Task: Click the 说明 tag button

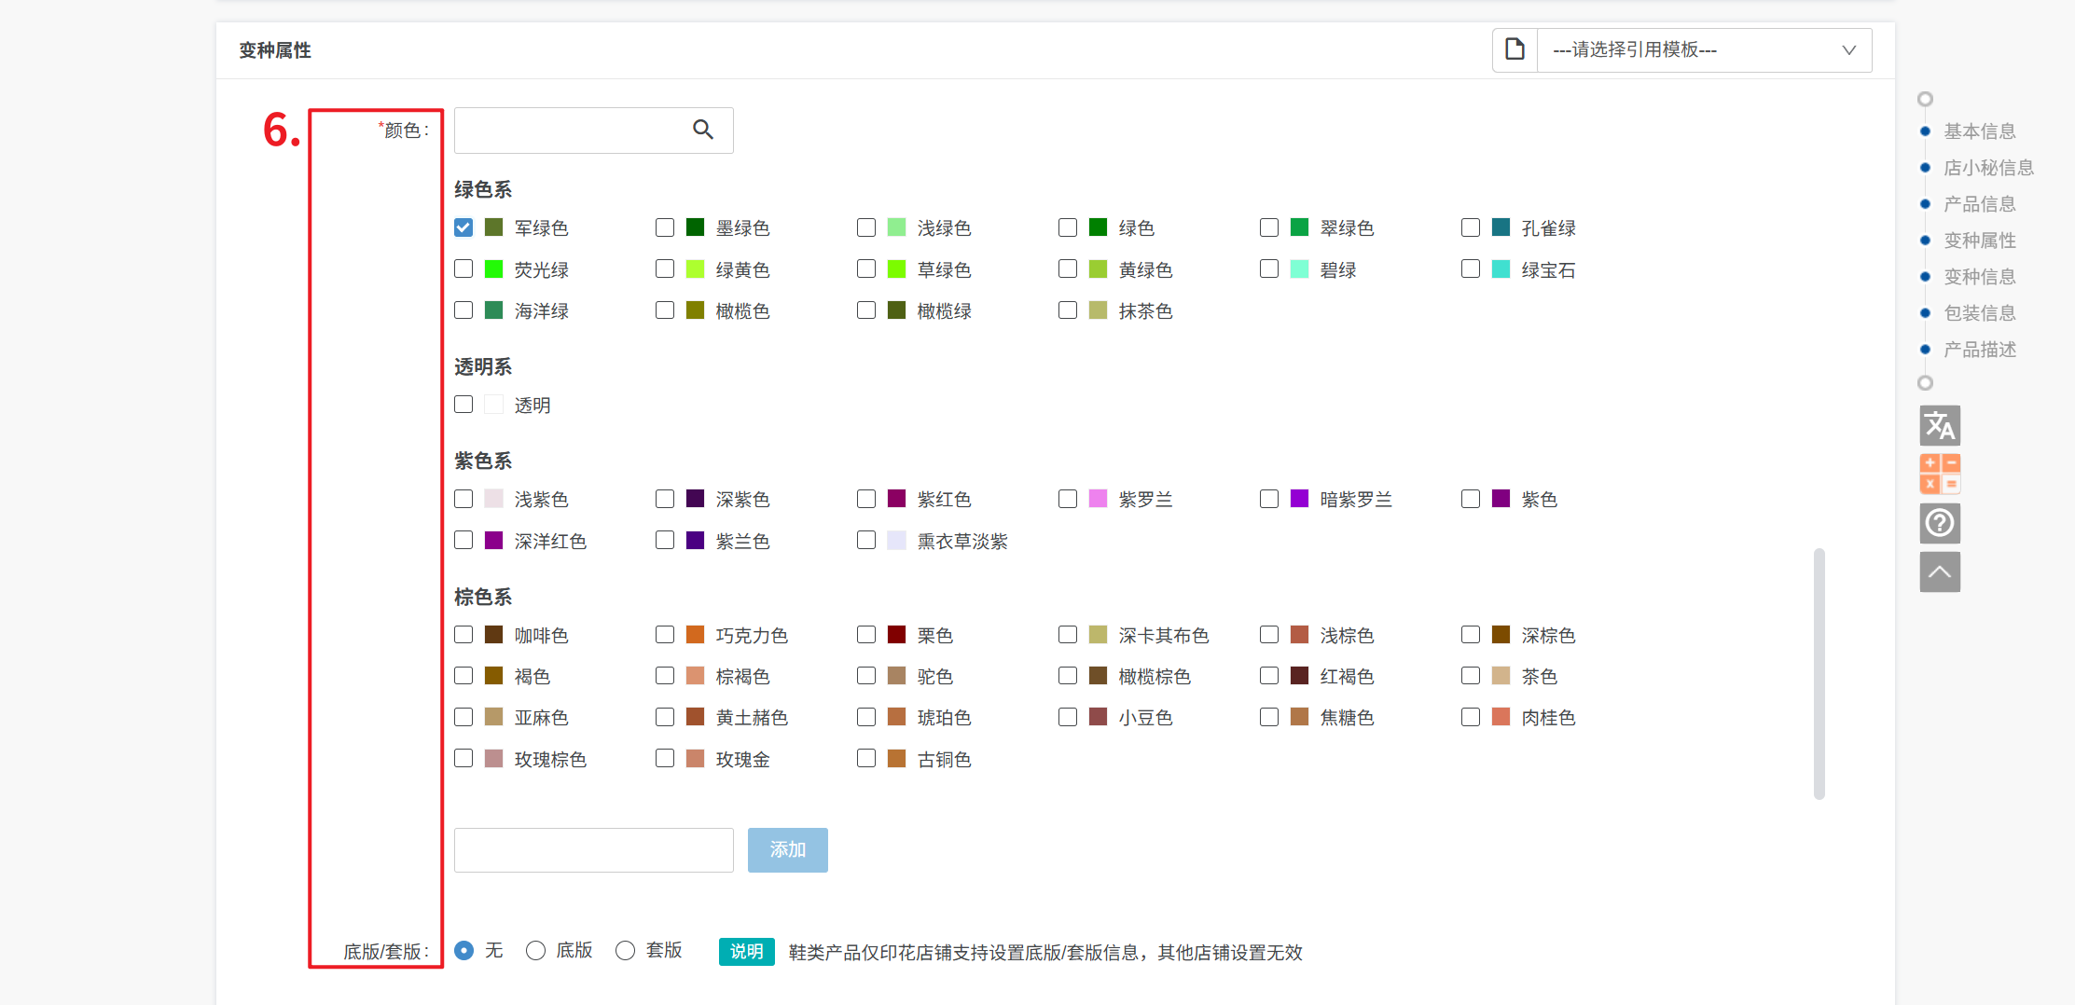Action: pos(746,951)
